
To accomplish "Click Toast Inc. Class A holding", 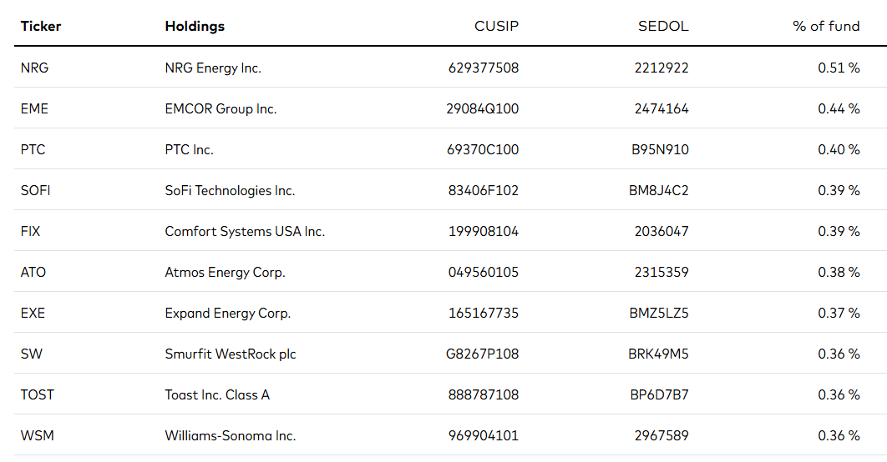I will click(x=217, y=394).
